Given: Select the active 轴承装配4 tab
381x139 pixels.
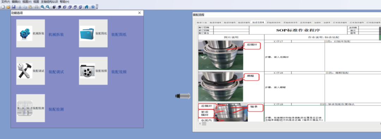Looking at the screenshot, I should [258, 22].
